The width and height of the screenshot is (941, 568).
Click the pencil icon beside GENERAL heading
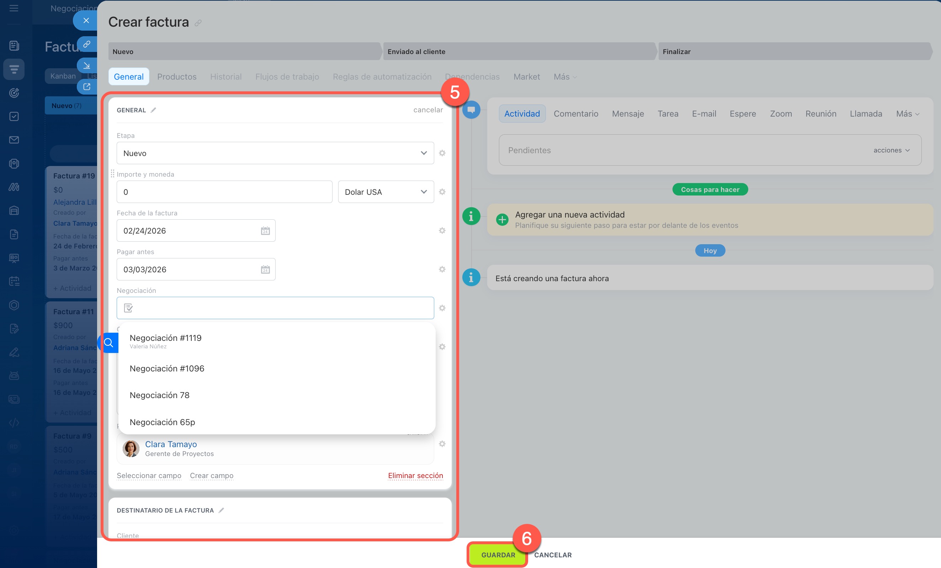[x=153, y=110]
